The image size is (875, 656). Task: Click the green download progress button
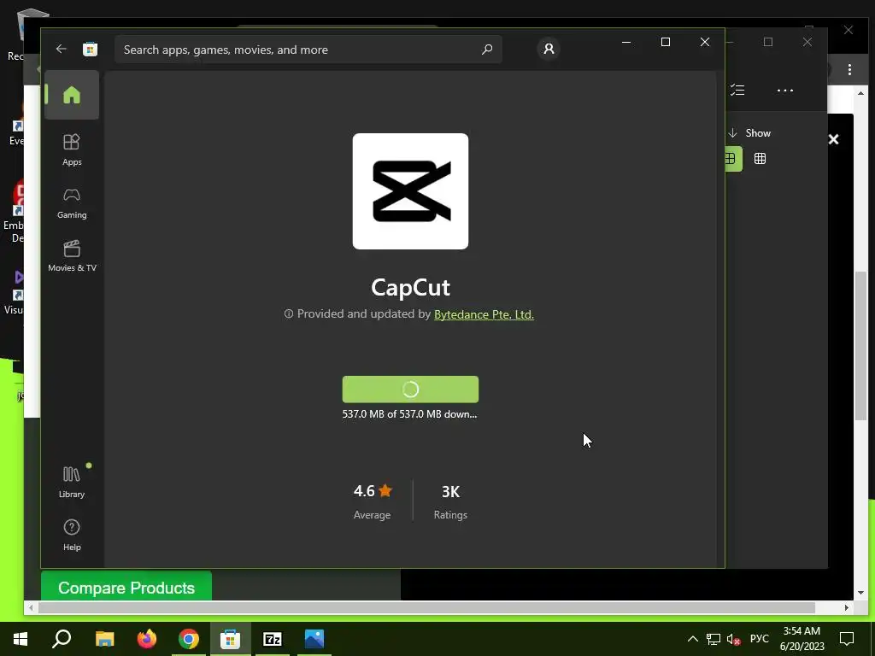click(x=410, y=389)
